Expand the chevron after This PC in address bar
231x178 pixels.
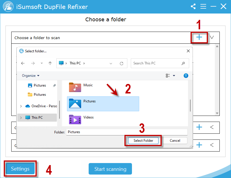tap(84, 63)
